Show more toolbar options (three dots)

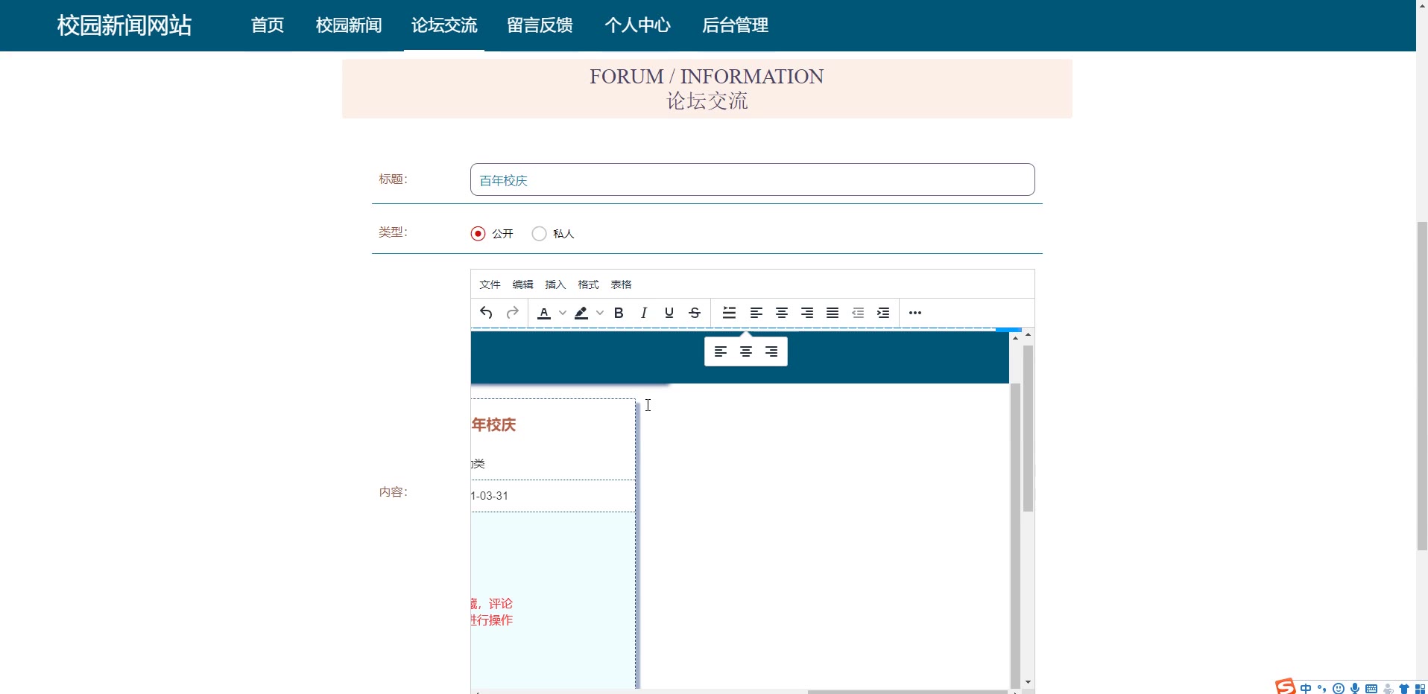click(915, 313)
